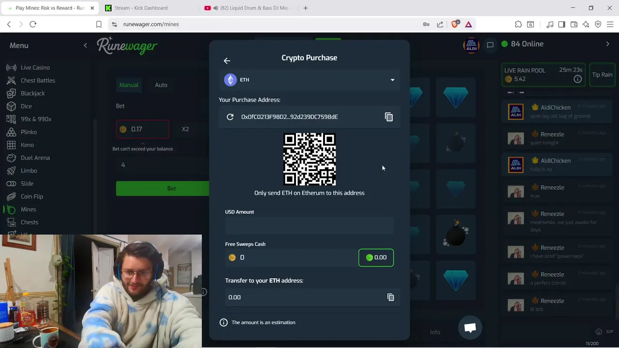The width and height of the screenshot is (619, 348).
Task: Open the ETH currency dropdown
Action: (x=309, y=80)
